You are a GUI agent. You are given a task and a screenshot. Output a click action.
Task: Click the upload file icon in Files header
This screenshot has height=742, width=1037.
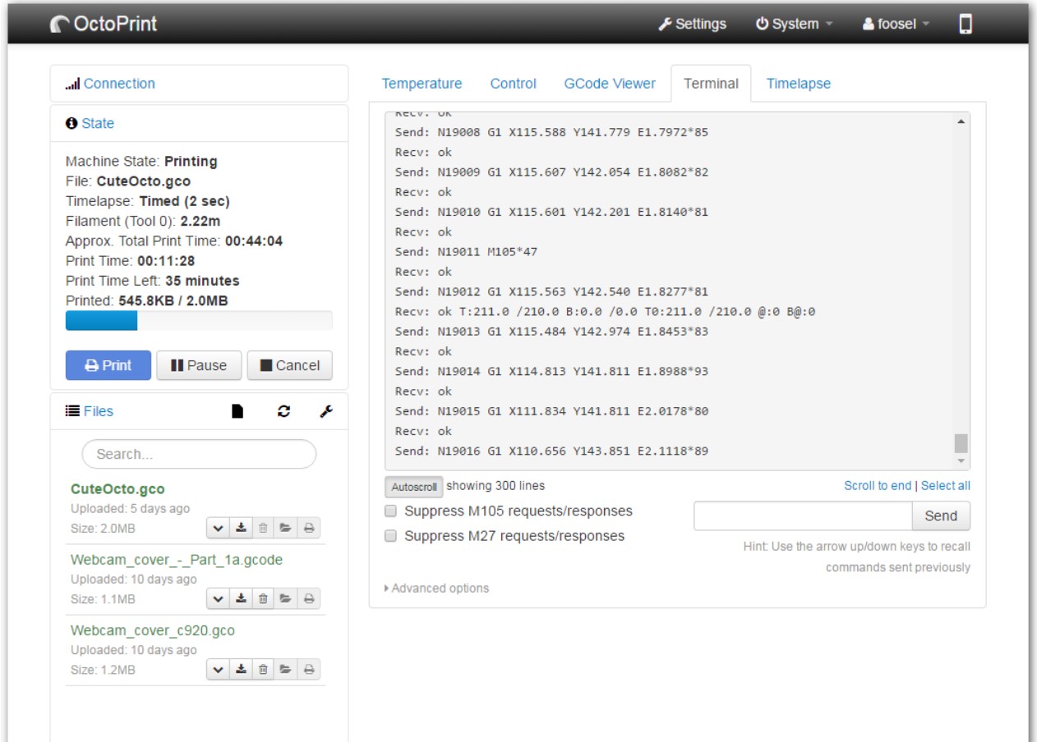[237, 411]
